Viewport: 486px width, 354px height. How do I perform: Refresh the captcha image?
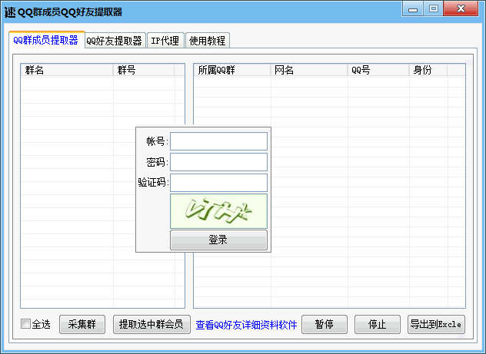click(x=218, y=211)
